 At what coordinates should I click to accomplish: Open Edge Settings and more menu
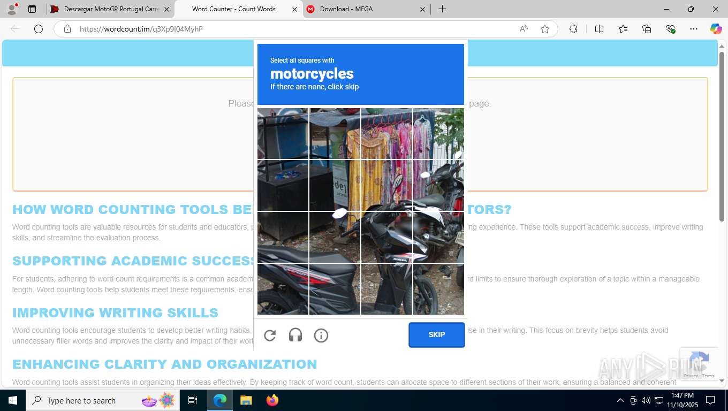694,29
